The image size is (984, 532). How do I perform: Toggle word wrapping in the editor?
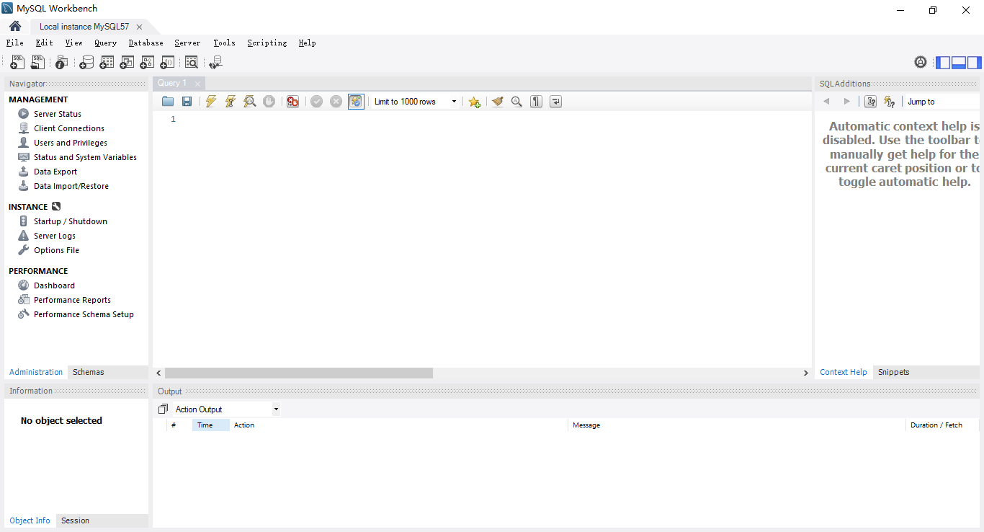[555, 102]
